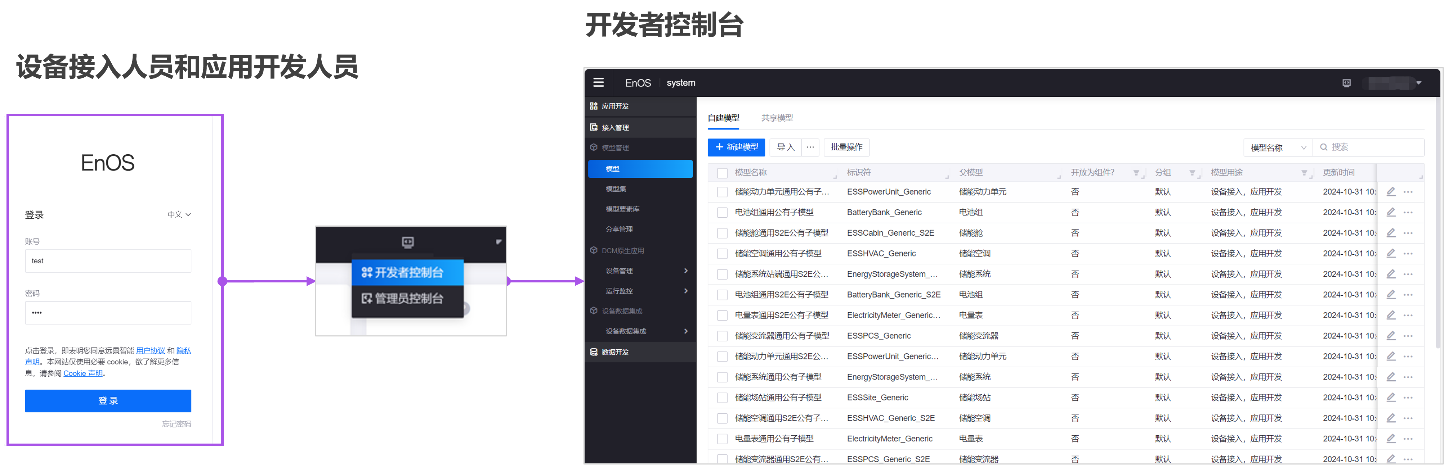The image size is (1444, 472).
Task: Open the Cookie 声明 link
Action: (83, 373)
